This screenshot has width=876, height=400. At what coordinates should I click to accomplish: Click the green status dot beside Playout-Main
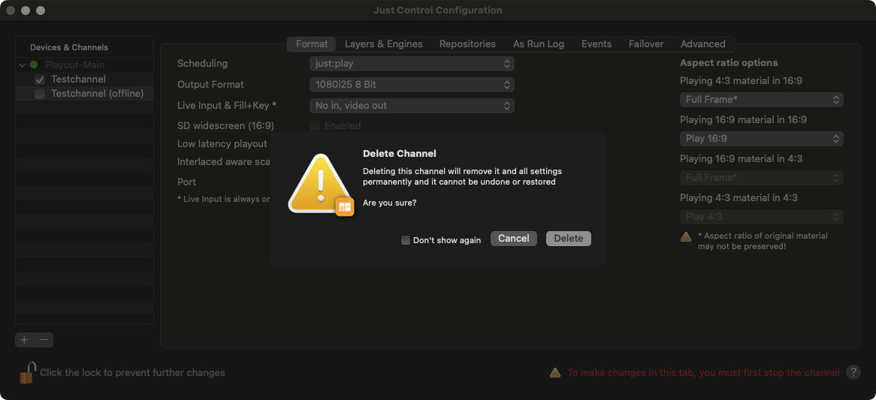tap(34, 65)
